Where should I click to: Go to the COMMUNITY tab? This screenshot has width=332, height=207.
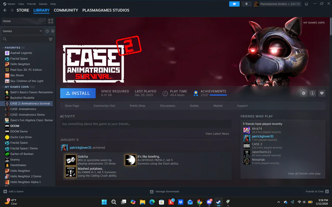(x=66, y=10)
